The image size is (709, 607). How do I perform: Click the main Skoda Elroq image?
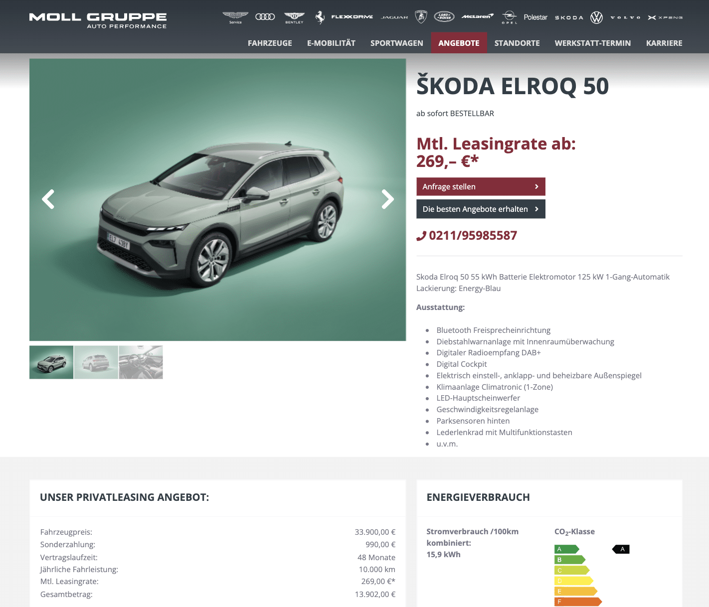(218, 200)
